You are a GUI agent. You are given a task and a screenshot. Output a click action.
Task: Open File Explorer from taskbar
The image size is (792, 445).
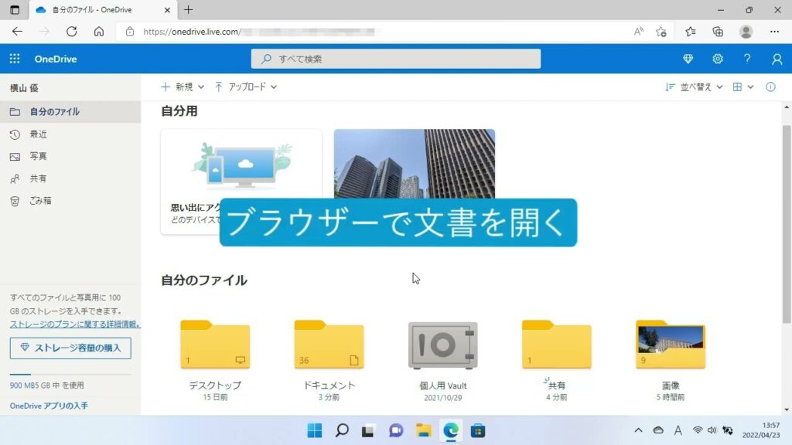click(x=423, y=430)
